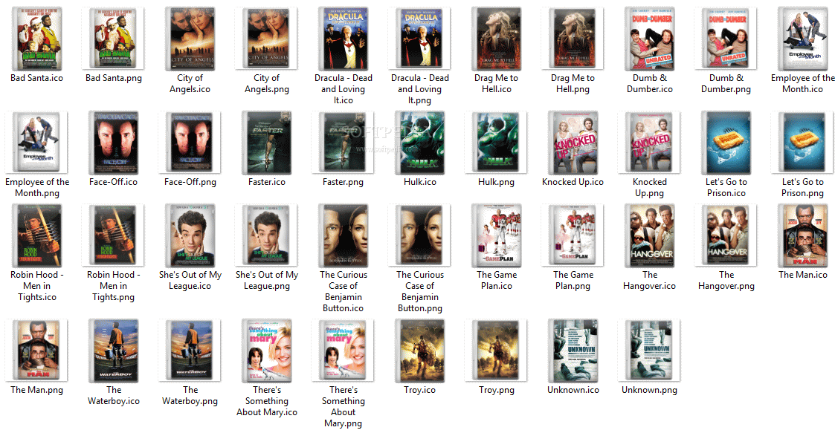Click the Knocked Up.png icon

(x=650, y=143)
